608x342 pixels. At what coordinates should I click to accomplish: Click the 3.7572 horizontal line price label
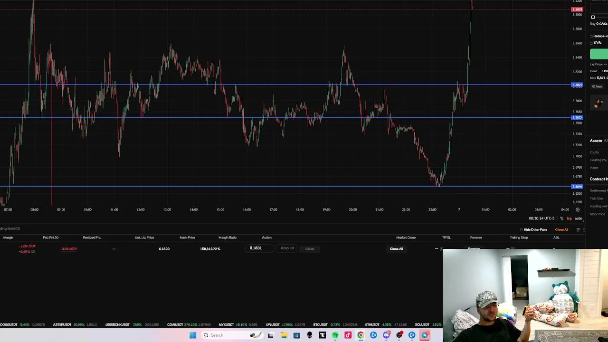click(577, 118)
